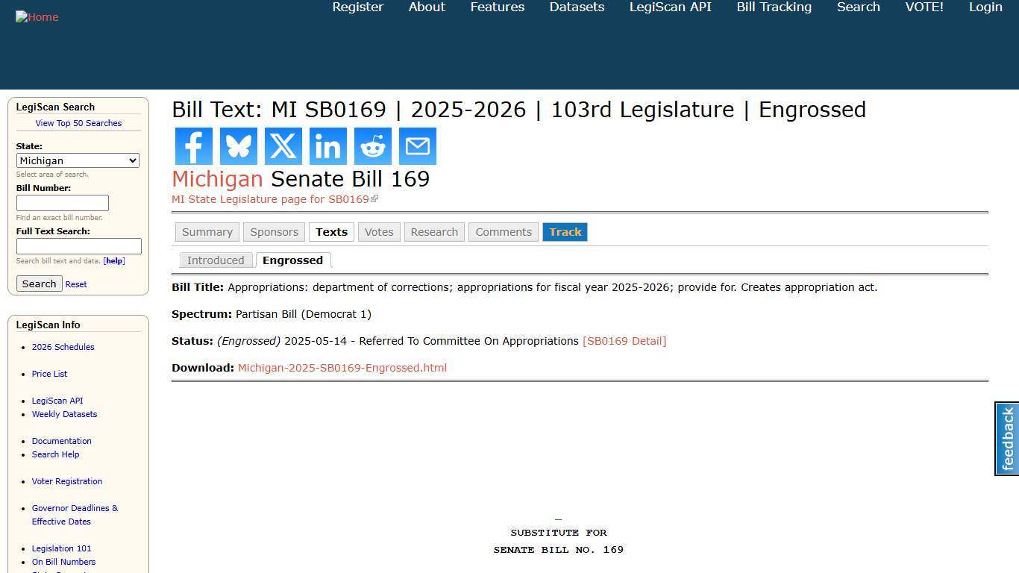This screenshot has height=573, width=1019.
Task: Share bill via Bluesky icon
Action: [238, 146]
